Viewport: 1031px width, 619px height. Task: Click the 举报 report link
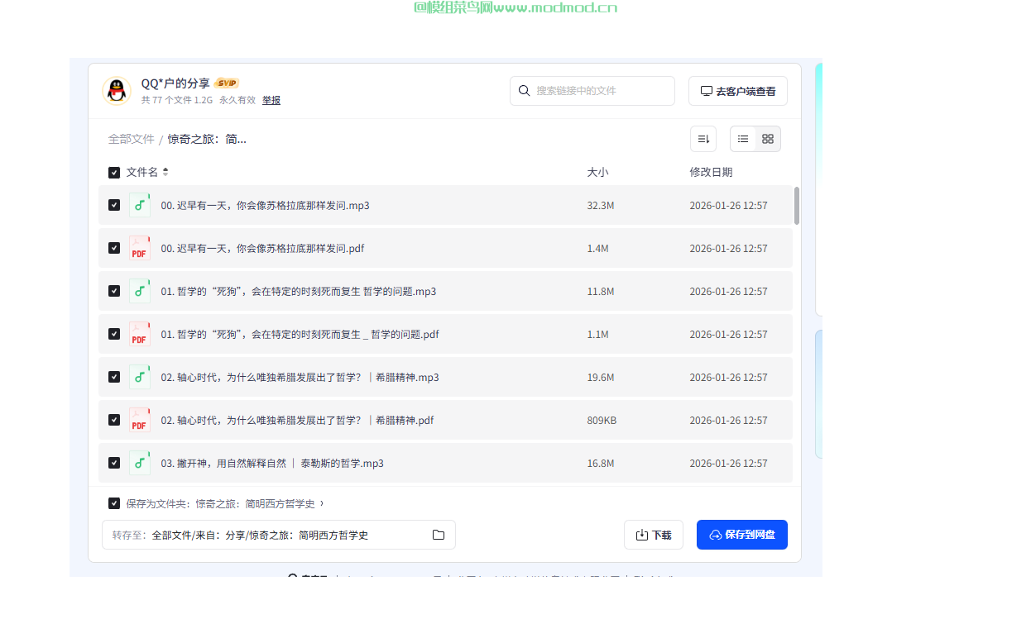[271, 100]
